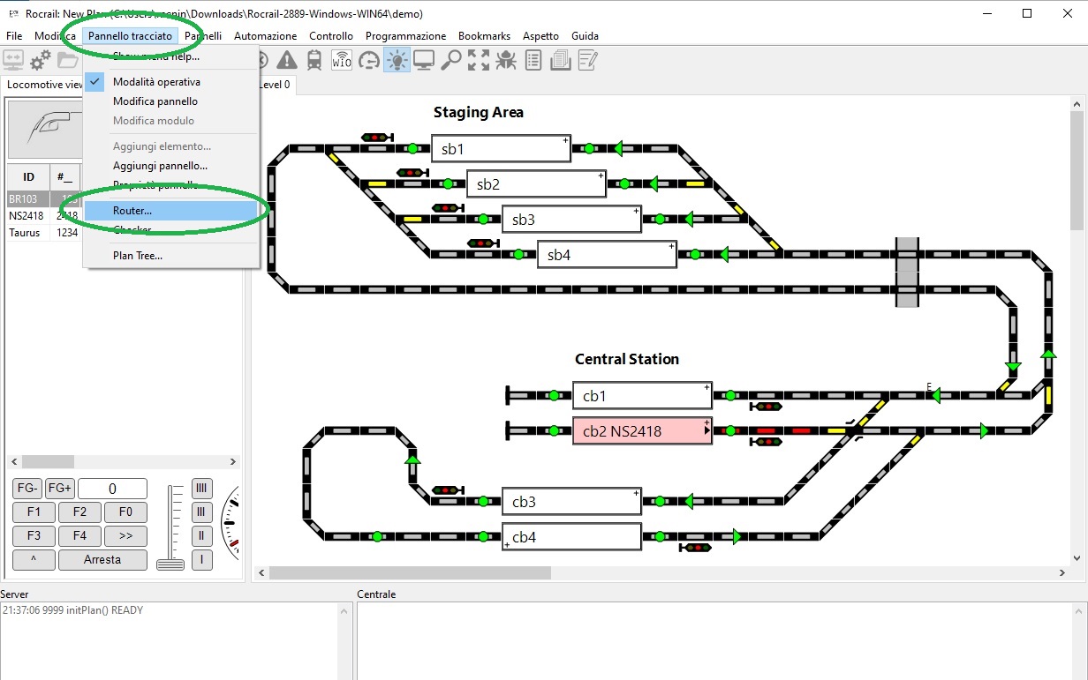Click the locomotive toolbar icon
The height and width of the screenshot is (680, 1088).
(x=314, y=60)
